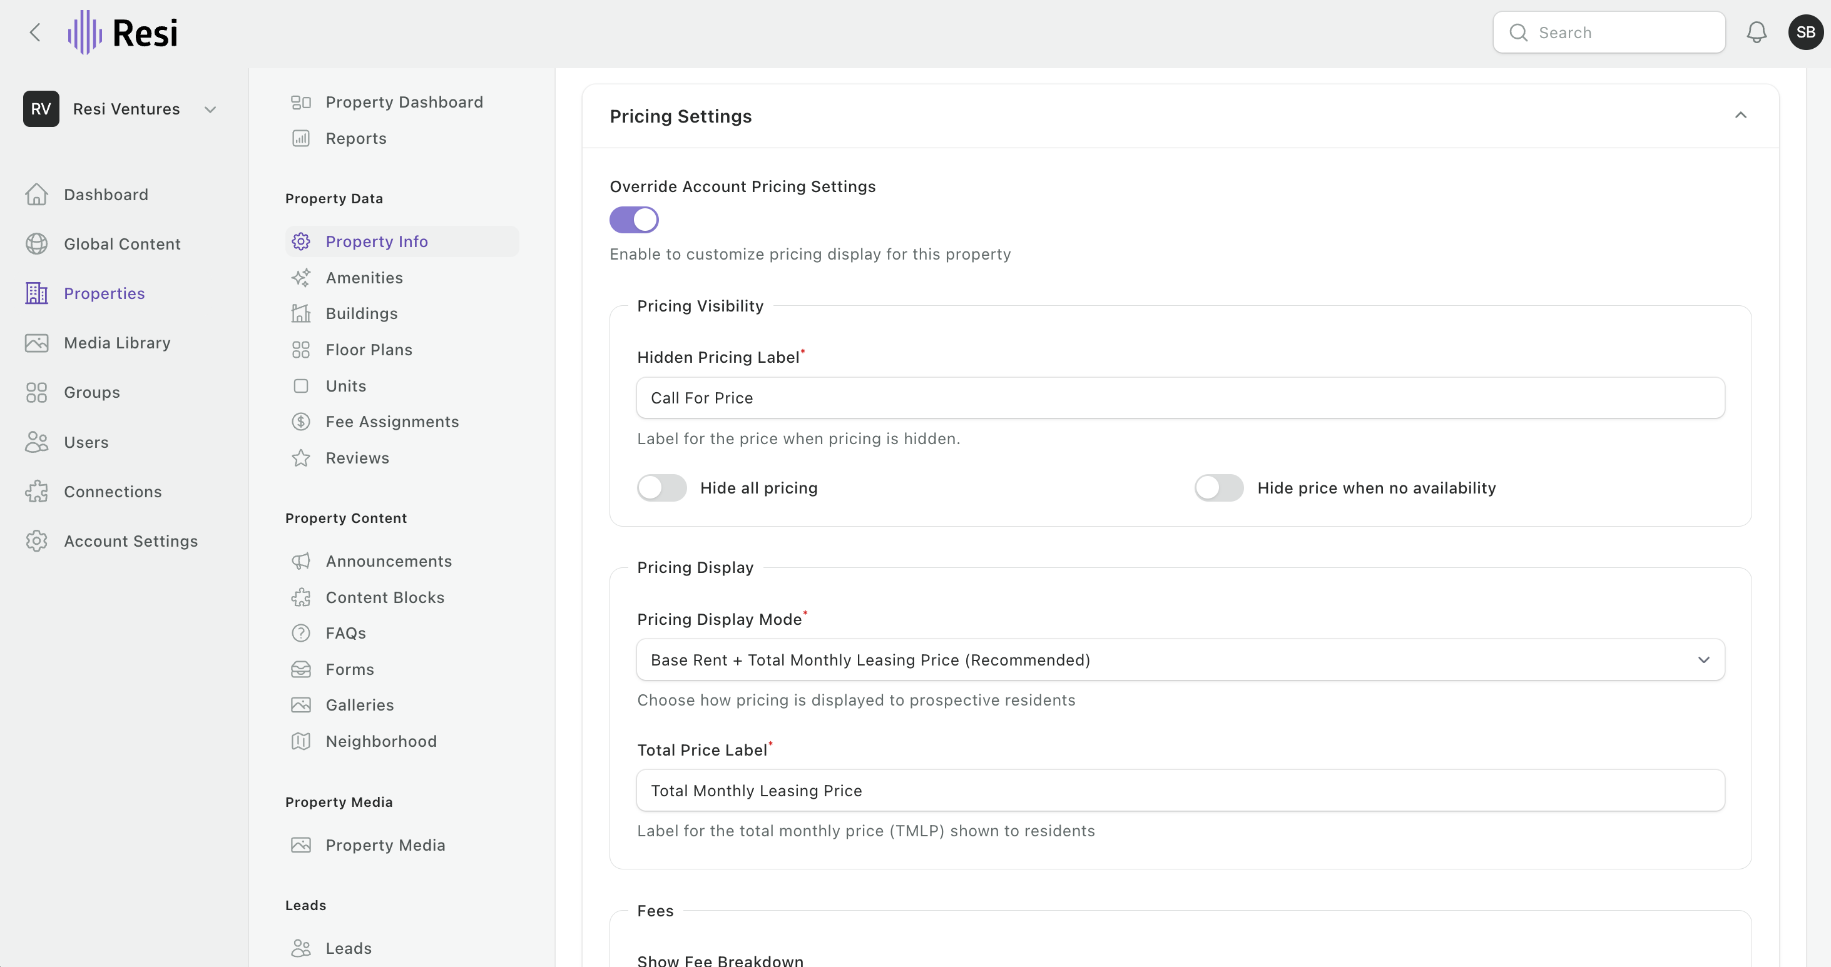Click the Reviews star icon
Viewport: 1831px width, 967px height.
300,458
